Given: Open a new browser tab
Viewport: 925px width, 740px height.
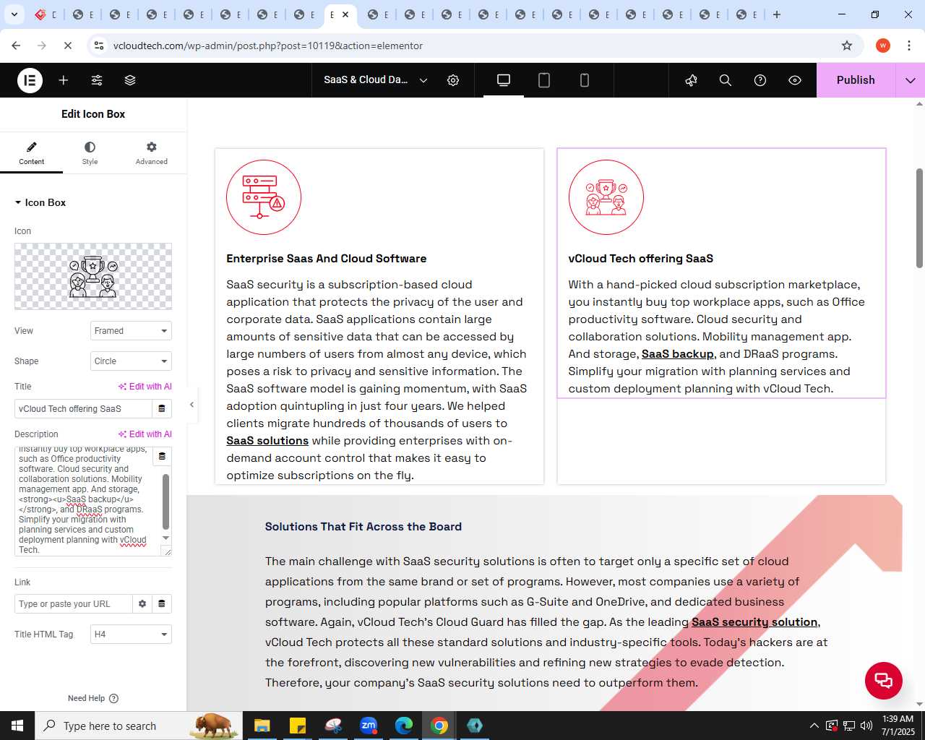Looking at the screenshot, I should (777, 14).
